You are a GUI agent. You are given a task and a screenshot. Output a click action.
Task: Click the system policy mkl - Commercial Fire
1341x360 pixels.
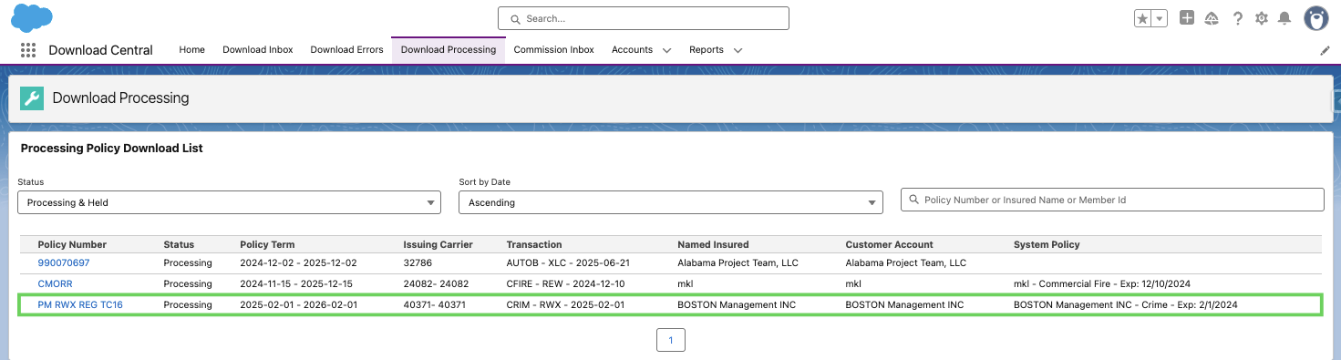[1102, 283]
